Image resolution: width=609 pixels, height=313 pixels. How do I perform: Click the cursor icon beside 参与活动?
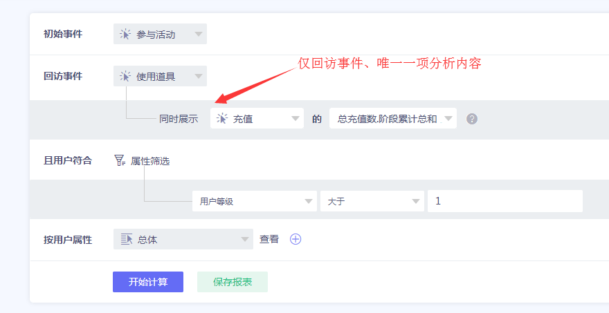(125, 34)
